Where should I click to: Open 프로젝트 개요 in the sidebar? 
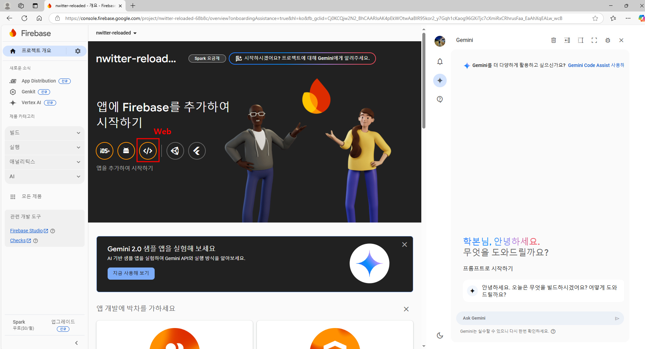tap(36, 51)
